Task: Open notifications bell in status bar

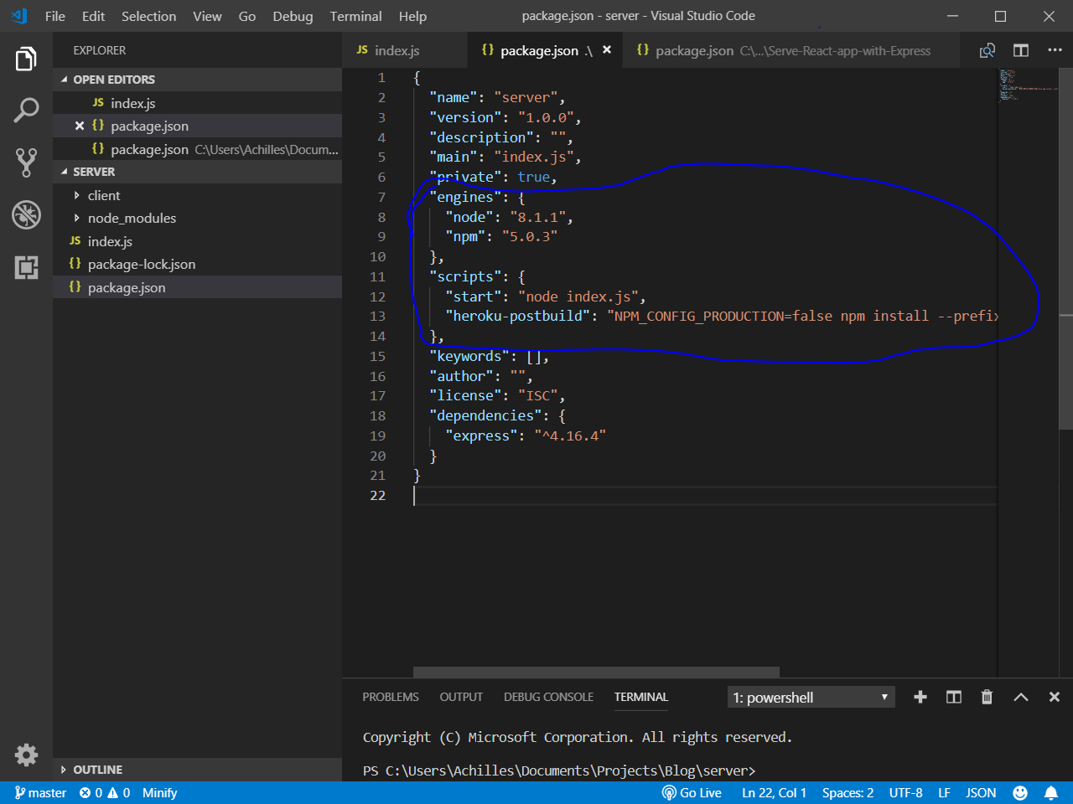Action: [x=1051, y=792]
